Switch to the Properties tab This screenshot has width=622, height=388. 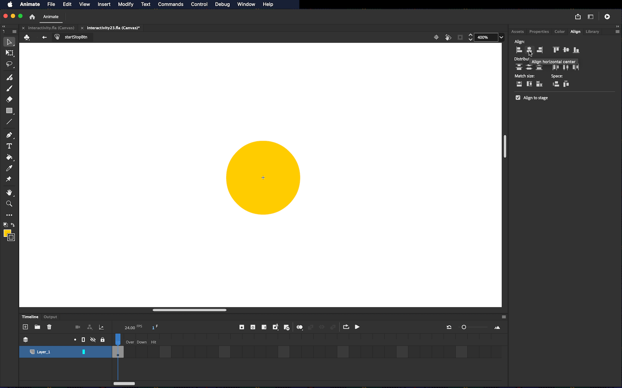click(x=539, y=32)
